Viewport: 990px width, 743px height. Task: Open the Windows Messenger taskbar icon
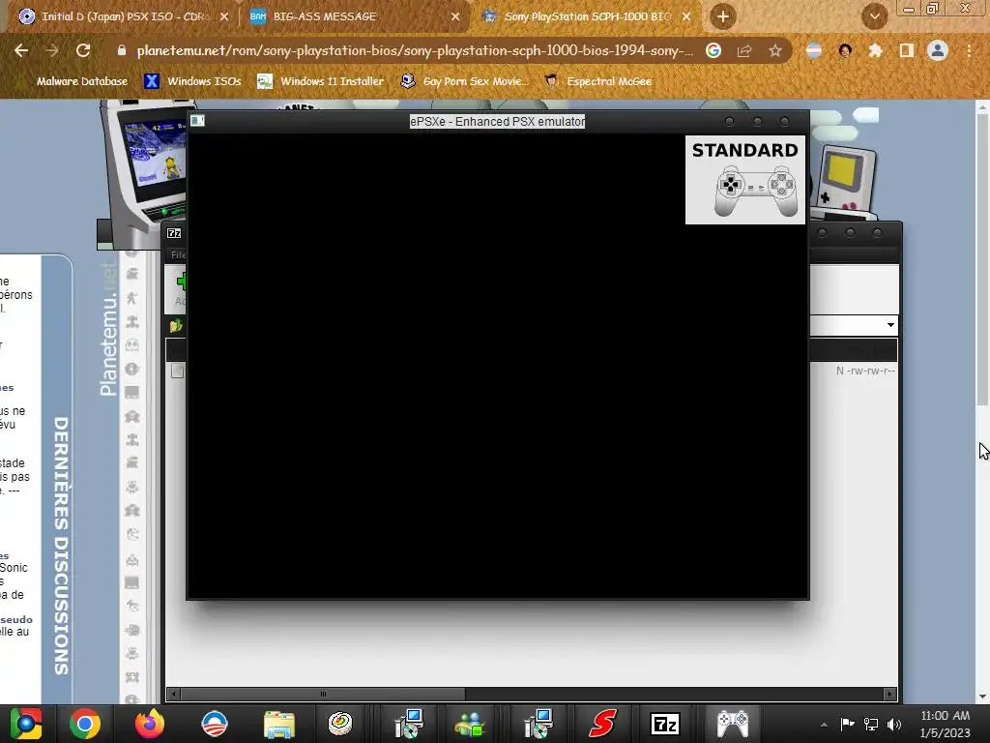[470, 724]
